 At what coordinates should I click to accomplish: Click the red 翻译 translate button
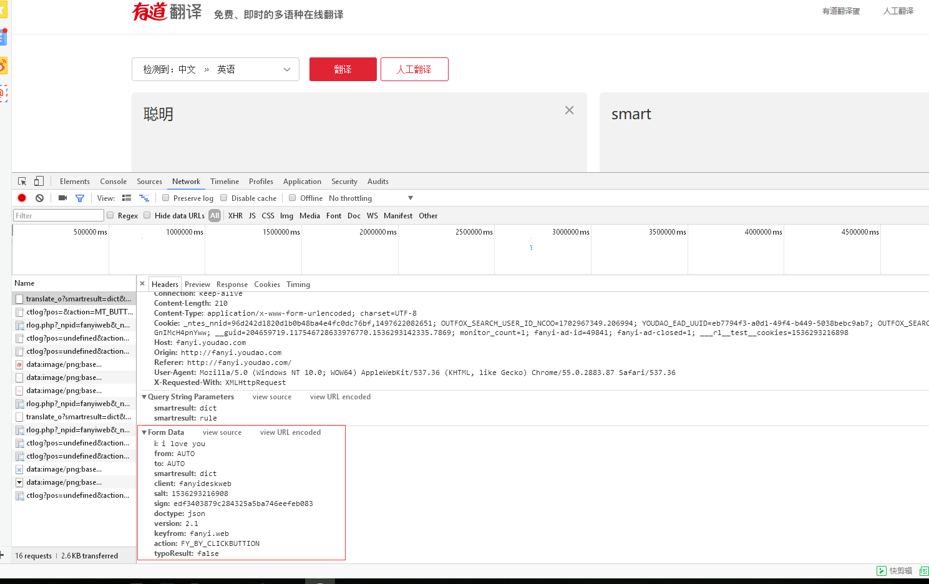(x=343, y=69)
